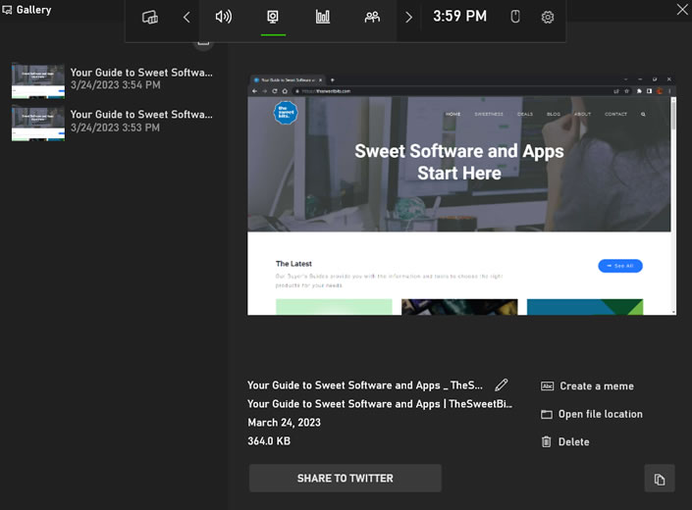Click the large screenshot preview image
Viewport: 692px width, 510px height.
coord(461,195)
